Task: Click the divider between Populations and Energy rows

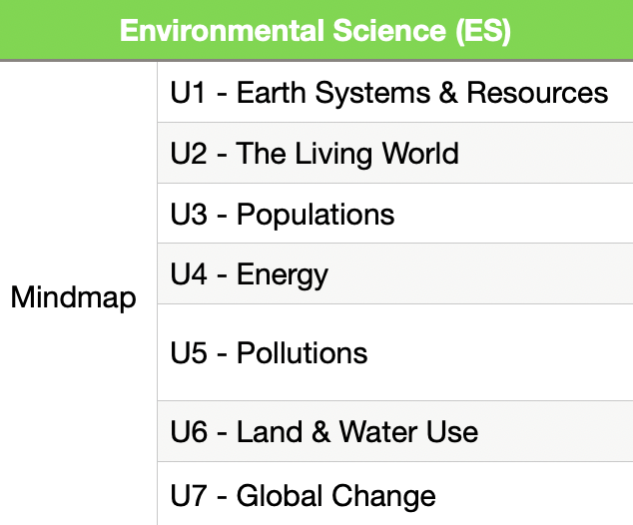Action: click(395, 243)
